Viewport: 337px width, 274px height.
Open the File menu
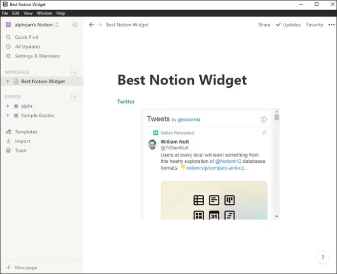pyautogui.click(x=5, y=13)
